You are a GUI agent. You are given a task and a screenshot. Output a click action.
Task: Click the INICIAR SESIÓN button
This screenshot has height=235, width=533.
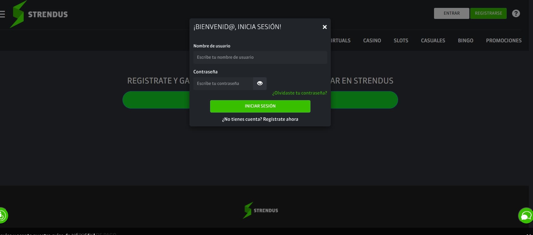pos(260,106)
